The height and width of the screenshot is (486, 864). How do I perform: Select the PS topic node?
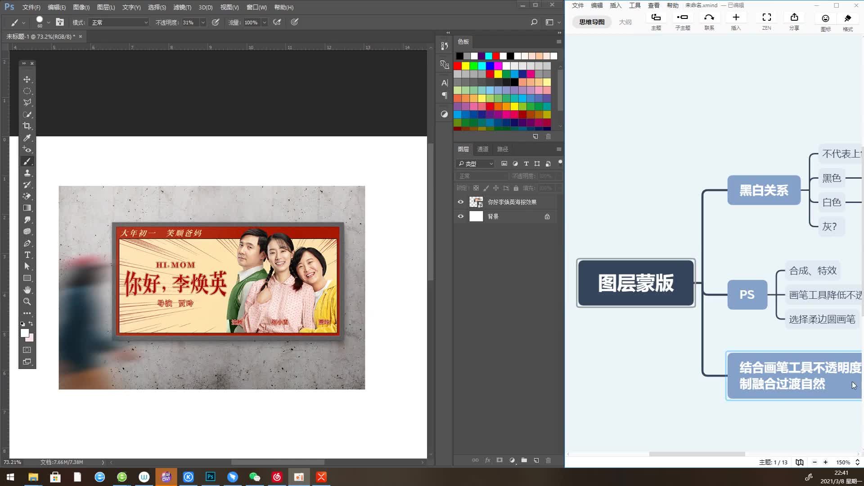747,295
